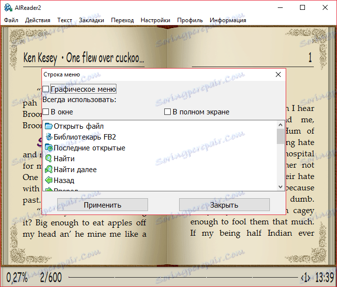Open the Действия menu

[x=37, y=20]
